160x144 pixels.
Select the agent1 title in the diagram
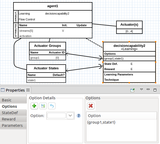coord(53,6)
